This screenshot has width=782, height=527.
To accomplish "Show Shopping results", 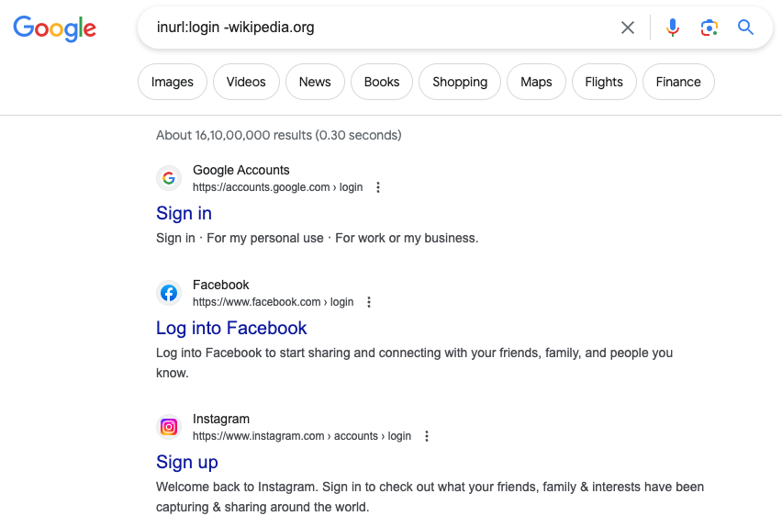I will [x=460, y=82].
